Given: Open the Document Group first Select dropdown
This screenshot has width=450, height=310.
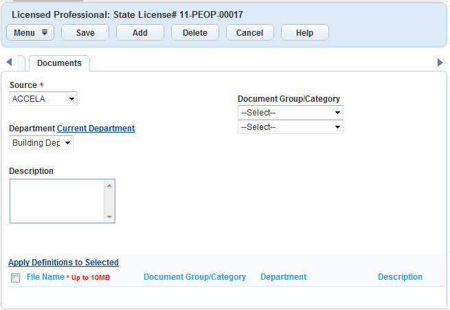Looking at the screenshot, I should click(290, 113).
